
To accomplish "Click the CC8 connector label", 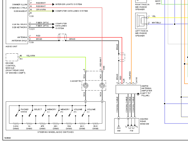I will click(31, 16).
